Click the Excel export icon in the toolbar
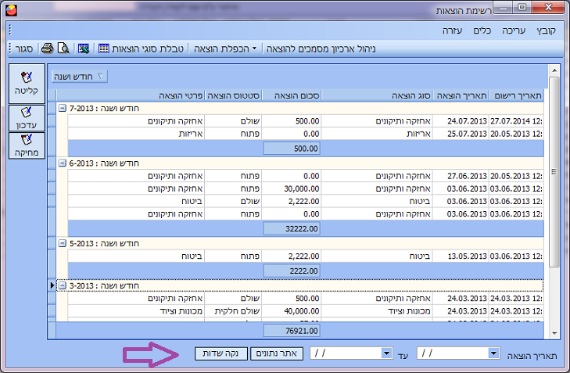This screenshot has width=570, height=373. tap(84, 48)
